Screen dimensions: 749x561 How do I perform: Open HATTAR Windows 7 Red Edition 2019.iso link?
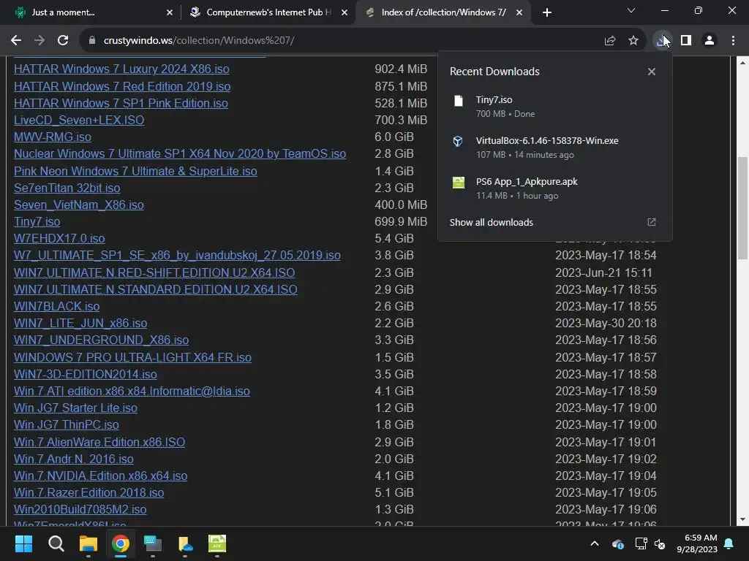click(122, 86)
